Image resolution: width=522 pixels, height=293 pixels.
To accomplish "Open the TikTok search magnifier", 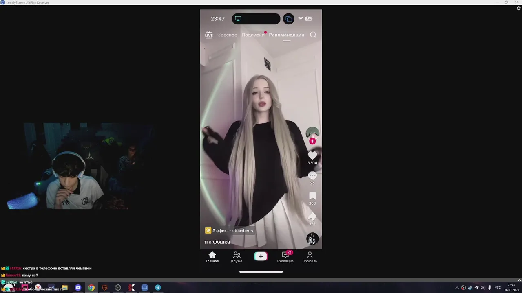I will 313,35.
